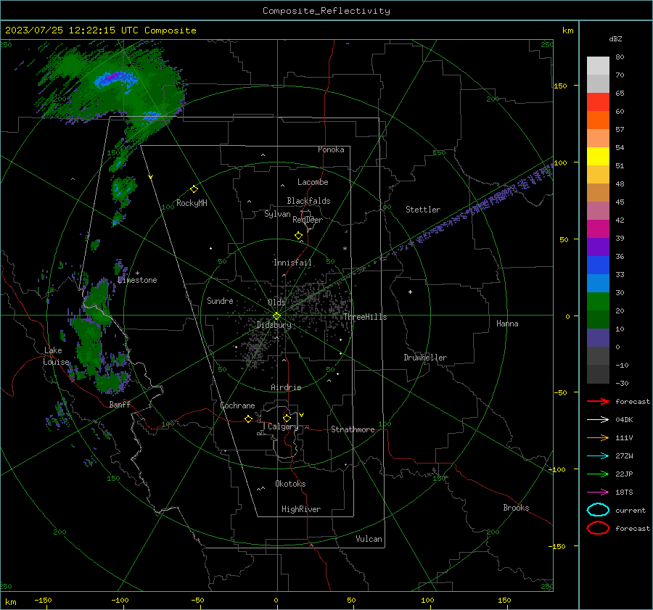Click the Lake Louise label
653x610 pixels.
click(56, 356)
